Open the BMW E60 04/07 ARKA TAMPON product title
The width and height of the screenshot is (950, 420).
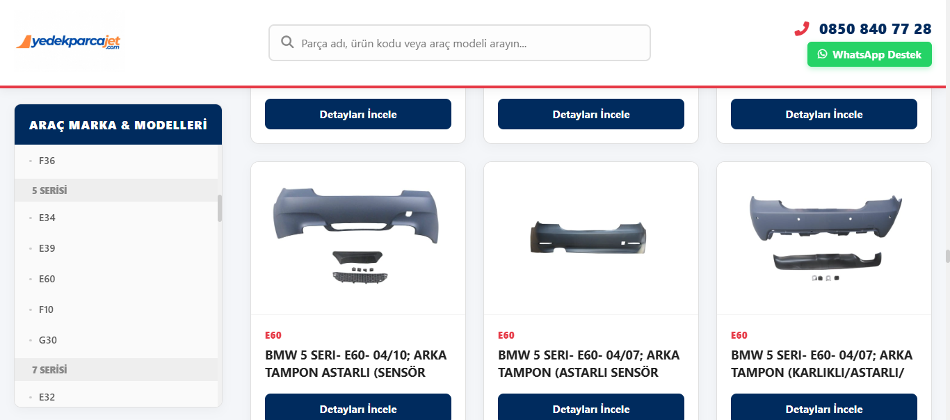coord(589,363)
